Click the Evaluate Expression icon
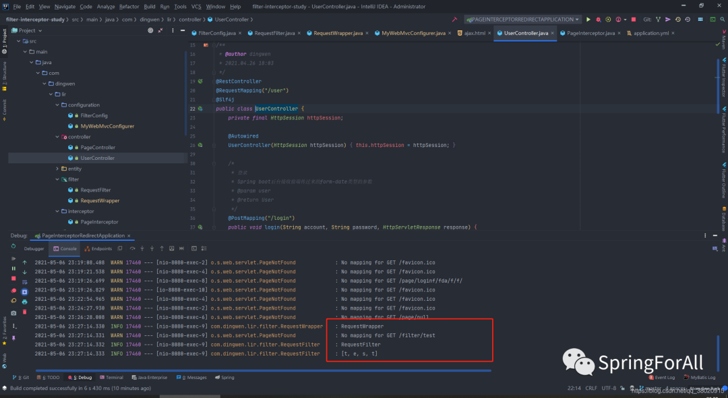This screenshot has height=398, width=728. click(194, 248)
